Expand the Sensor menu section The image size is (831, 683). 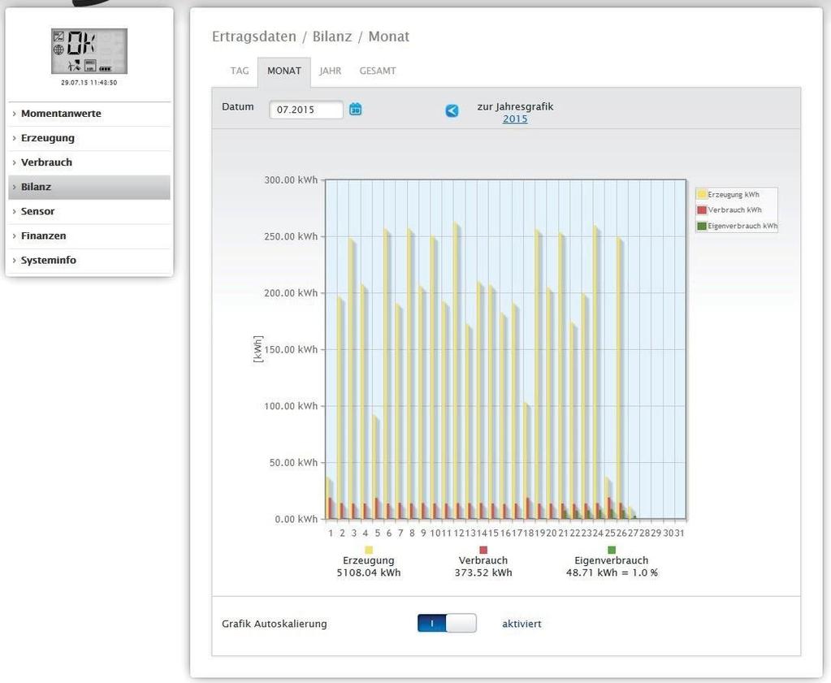coord(89,211)
